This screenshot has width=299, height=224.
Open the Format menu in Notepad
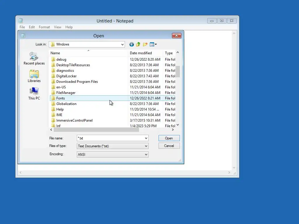click(44, 27)
